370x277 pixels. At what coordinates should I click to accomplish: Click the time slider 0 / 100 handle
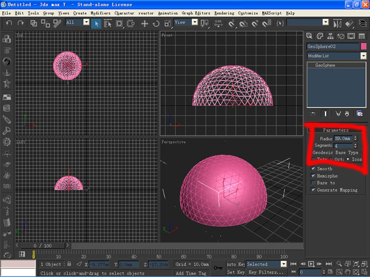tap(42, 246)
